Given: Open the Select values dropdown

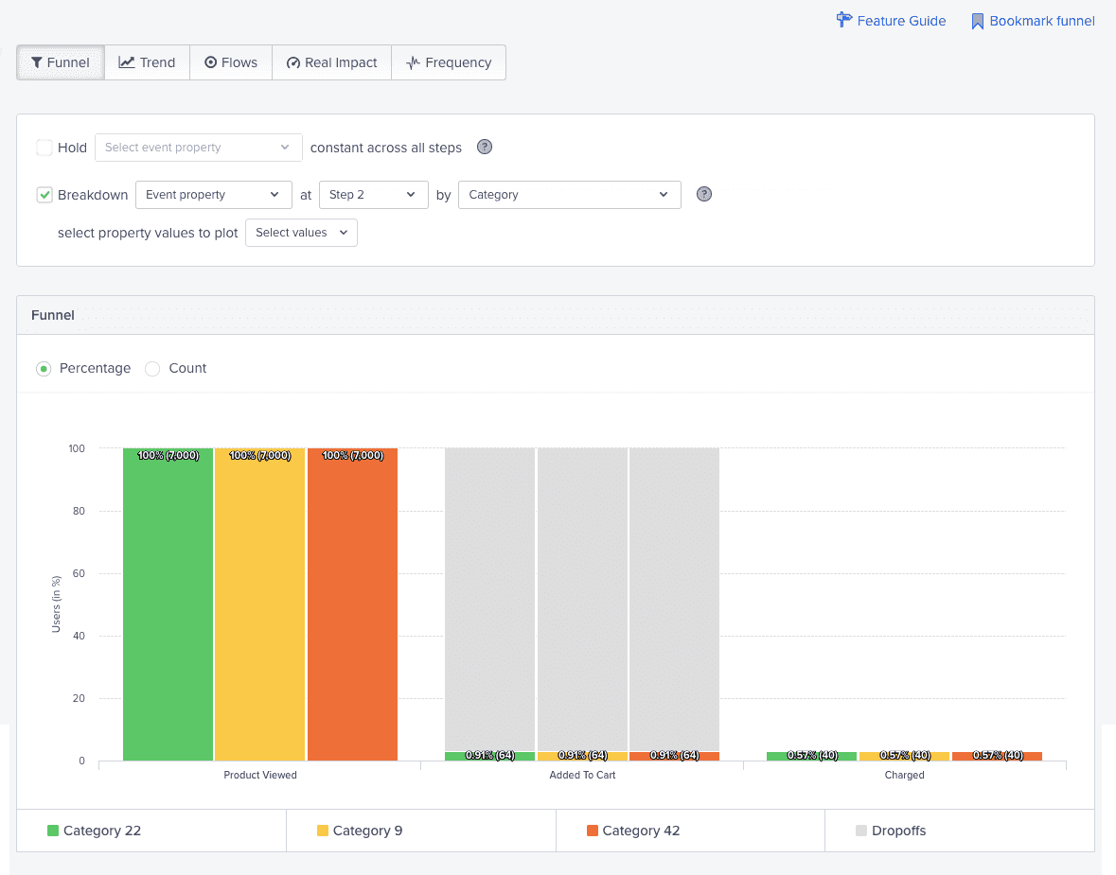Looking at the screenshot, I should pos(301,232).
